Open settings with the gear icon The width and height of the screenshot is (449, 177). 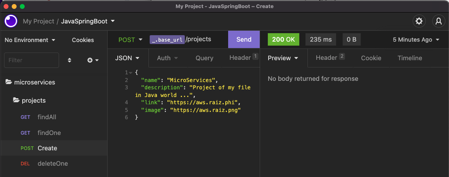[419, 21]
